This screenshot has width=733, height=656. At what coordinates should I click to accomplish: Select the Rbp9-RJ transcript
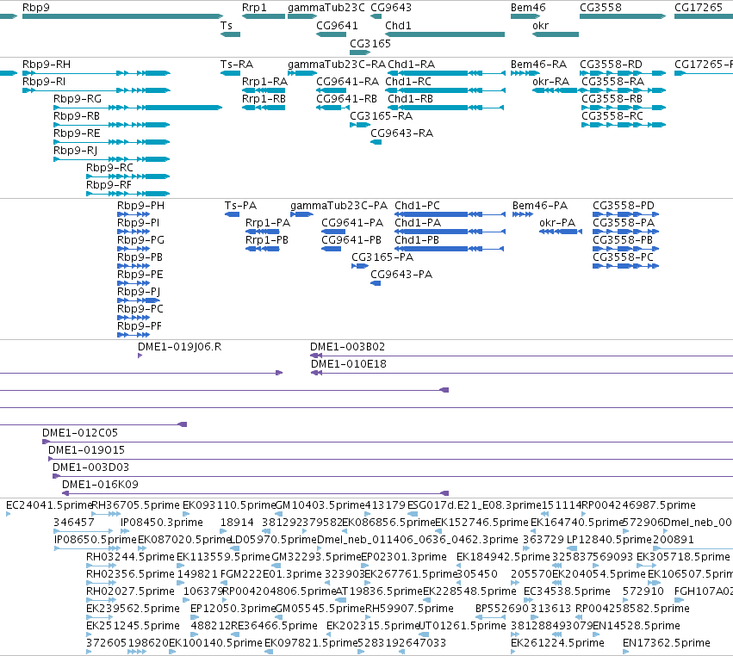[112, 159]
